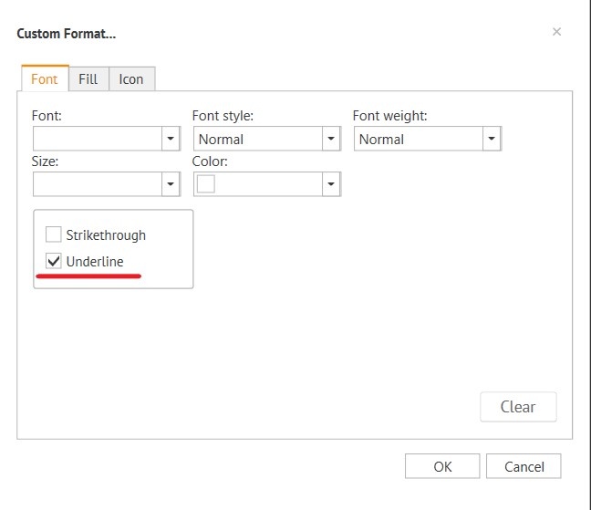The image size is (591, 510).
Task: Open the Icon tab
Action: pyautogui.click(x=131, y=79)
